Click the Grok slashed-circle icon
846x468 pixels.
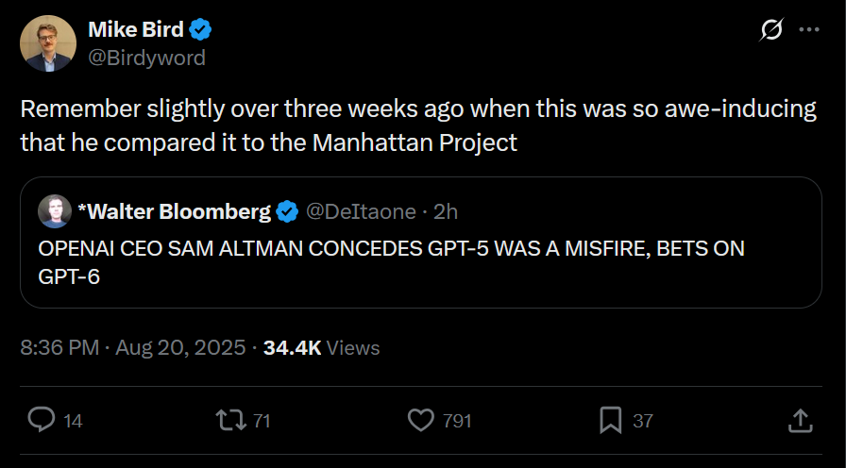(771, 30)
